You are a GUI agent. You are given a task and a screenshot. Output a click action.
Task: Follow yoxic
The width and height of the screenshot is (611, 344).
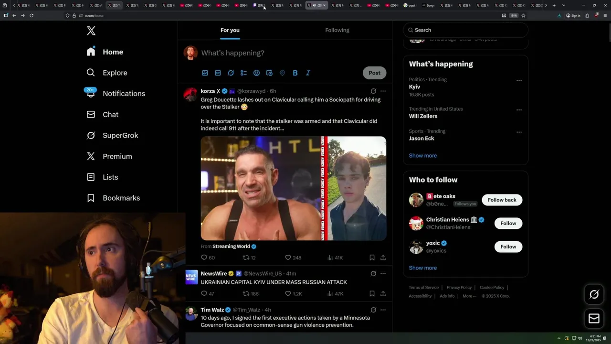point(508,247)
